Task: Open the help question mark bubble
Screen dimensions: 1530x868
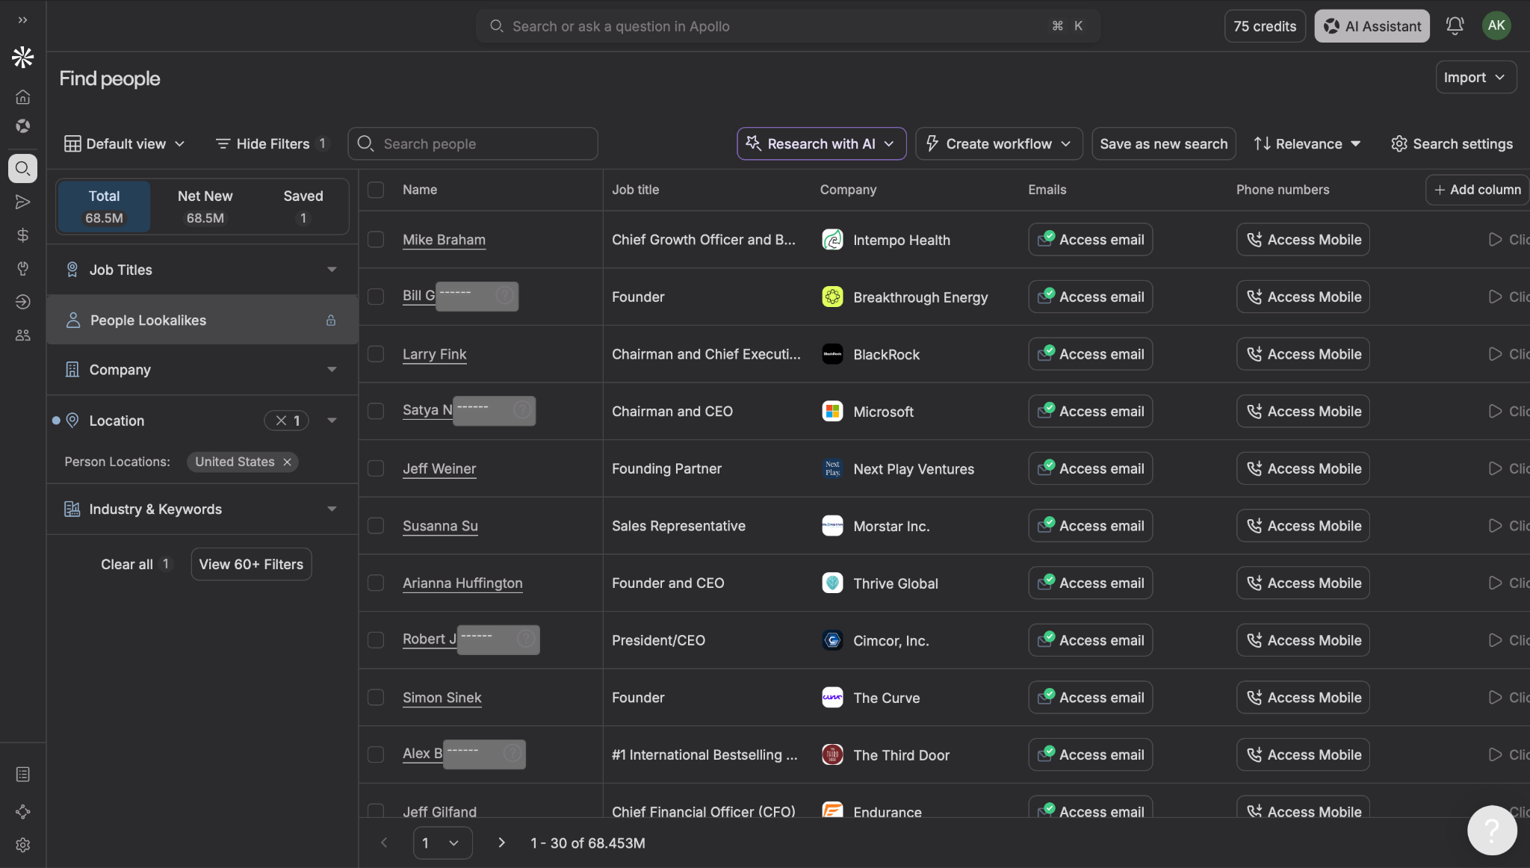Action: point(1492,830)
